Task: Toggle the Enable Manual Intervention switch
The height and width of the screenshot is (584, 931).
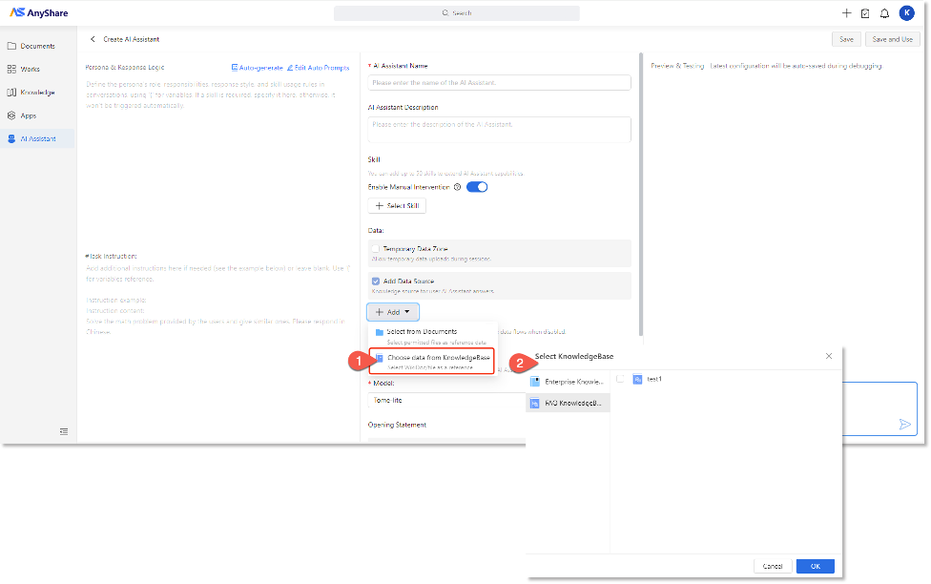Action: pyautogui.click(x=477, y=187)
